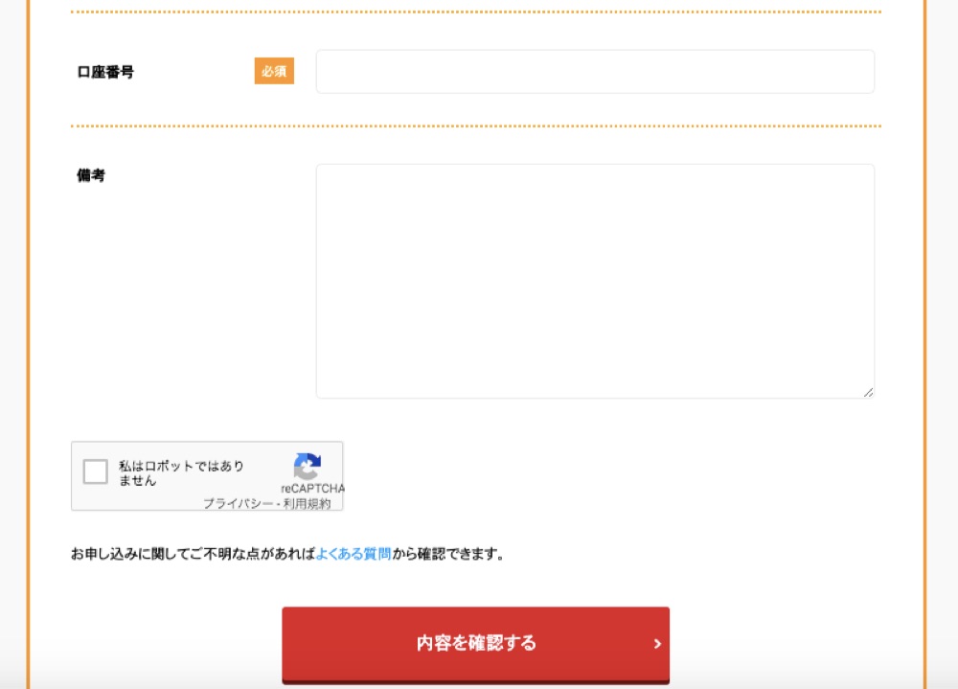Click the 私はロボットではありません label text
The image size is (958, 689).
181,473
